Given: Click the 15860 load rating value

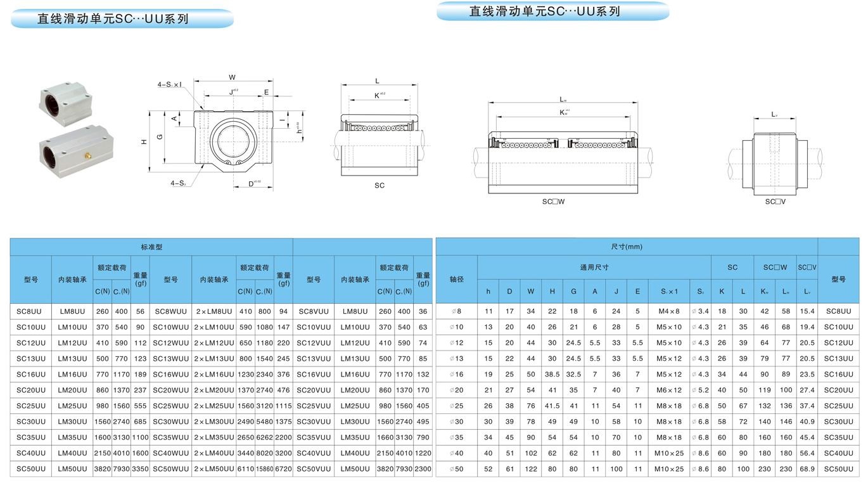Looking at the screenshot, I should 264,469.
